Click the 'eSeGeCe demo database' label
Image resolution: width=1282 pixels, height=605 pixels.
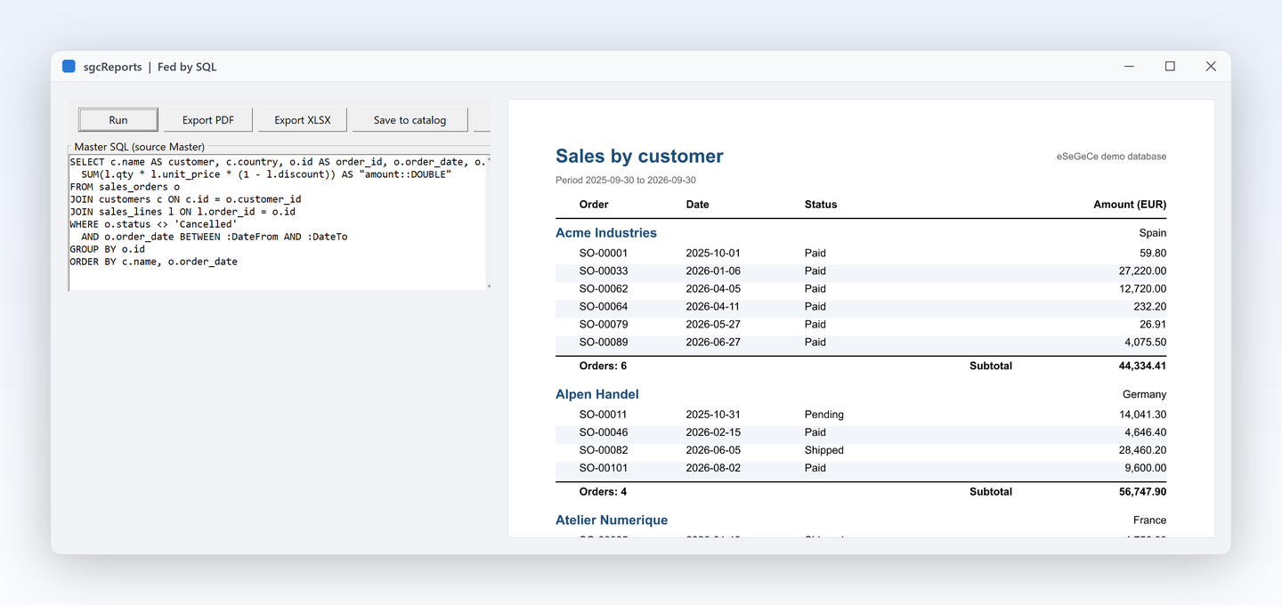(1111, 157)
